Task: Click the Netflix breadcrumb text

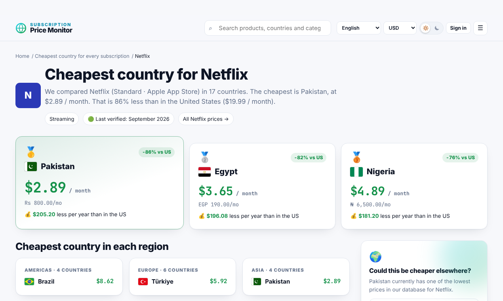Action: pyautogui.click(x=143, y=56)
